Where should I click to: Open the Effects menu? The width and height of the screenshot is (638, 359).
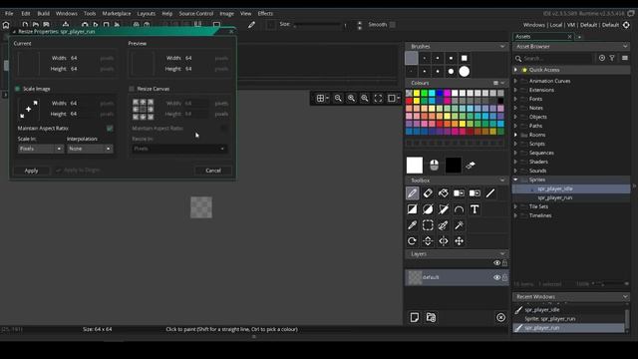[x=265, y=13]
